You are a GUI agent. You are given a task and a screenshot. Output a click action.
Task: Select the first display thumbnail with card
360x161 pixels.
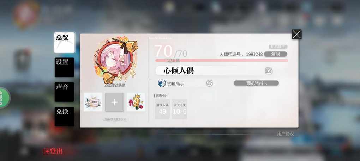[x=93, y=102]
